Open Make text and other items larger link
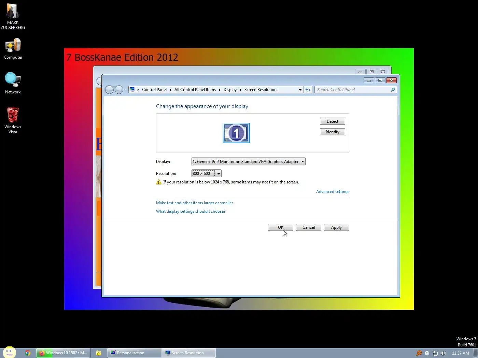The width and height of the screenshot is (478, 358). click(x=194, y=203)
